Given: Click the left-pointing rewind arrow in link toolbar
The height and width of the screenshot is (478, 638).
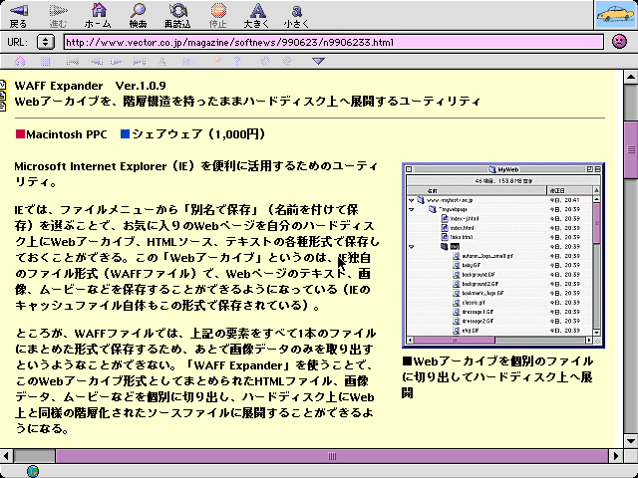Looking at the screenshot, I should point(96,62).
